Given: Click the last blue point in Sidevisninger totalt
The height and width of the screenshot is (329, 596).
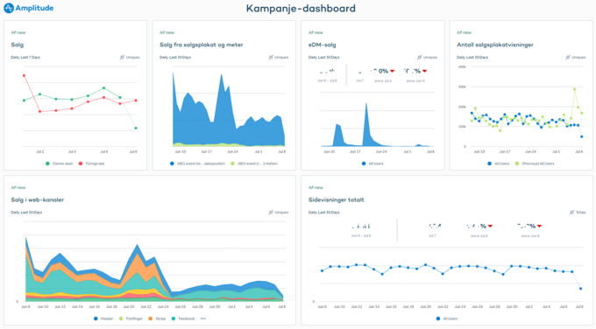Looking at the screenshot, I should (x=580, y=289).
